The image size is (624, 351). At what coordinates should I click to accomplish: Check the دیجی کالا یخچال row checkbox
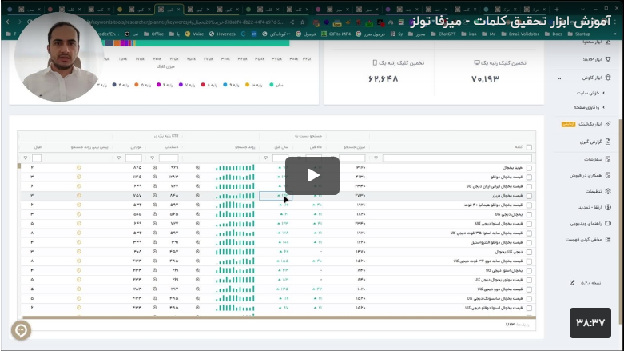(x=529, y=252)
